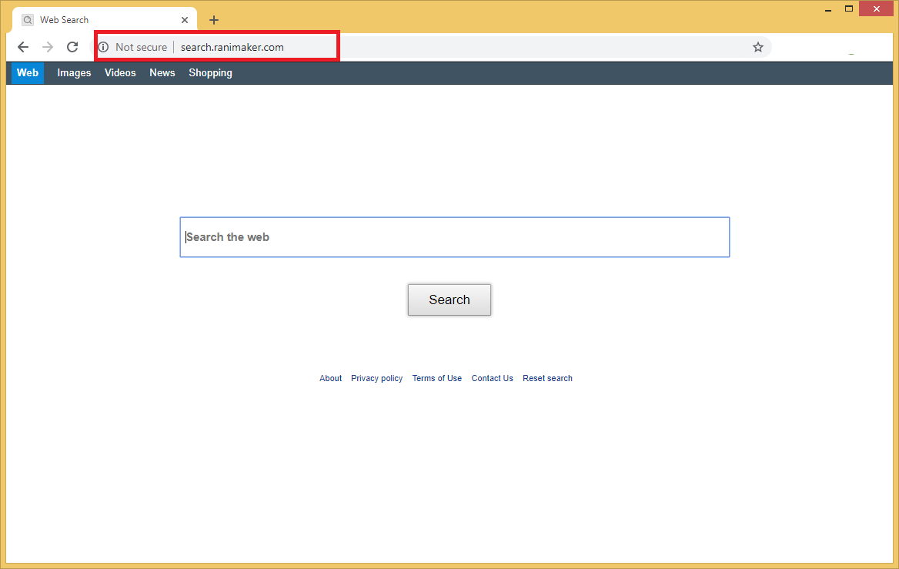Image resolution: width=899 pixels, height=569 pixels.
Task: Open the About link
Action: tap(330, 378)
